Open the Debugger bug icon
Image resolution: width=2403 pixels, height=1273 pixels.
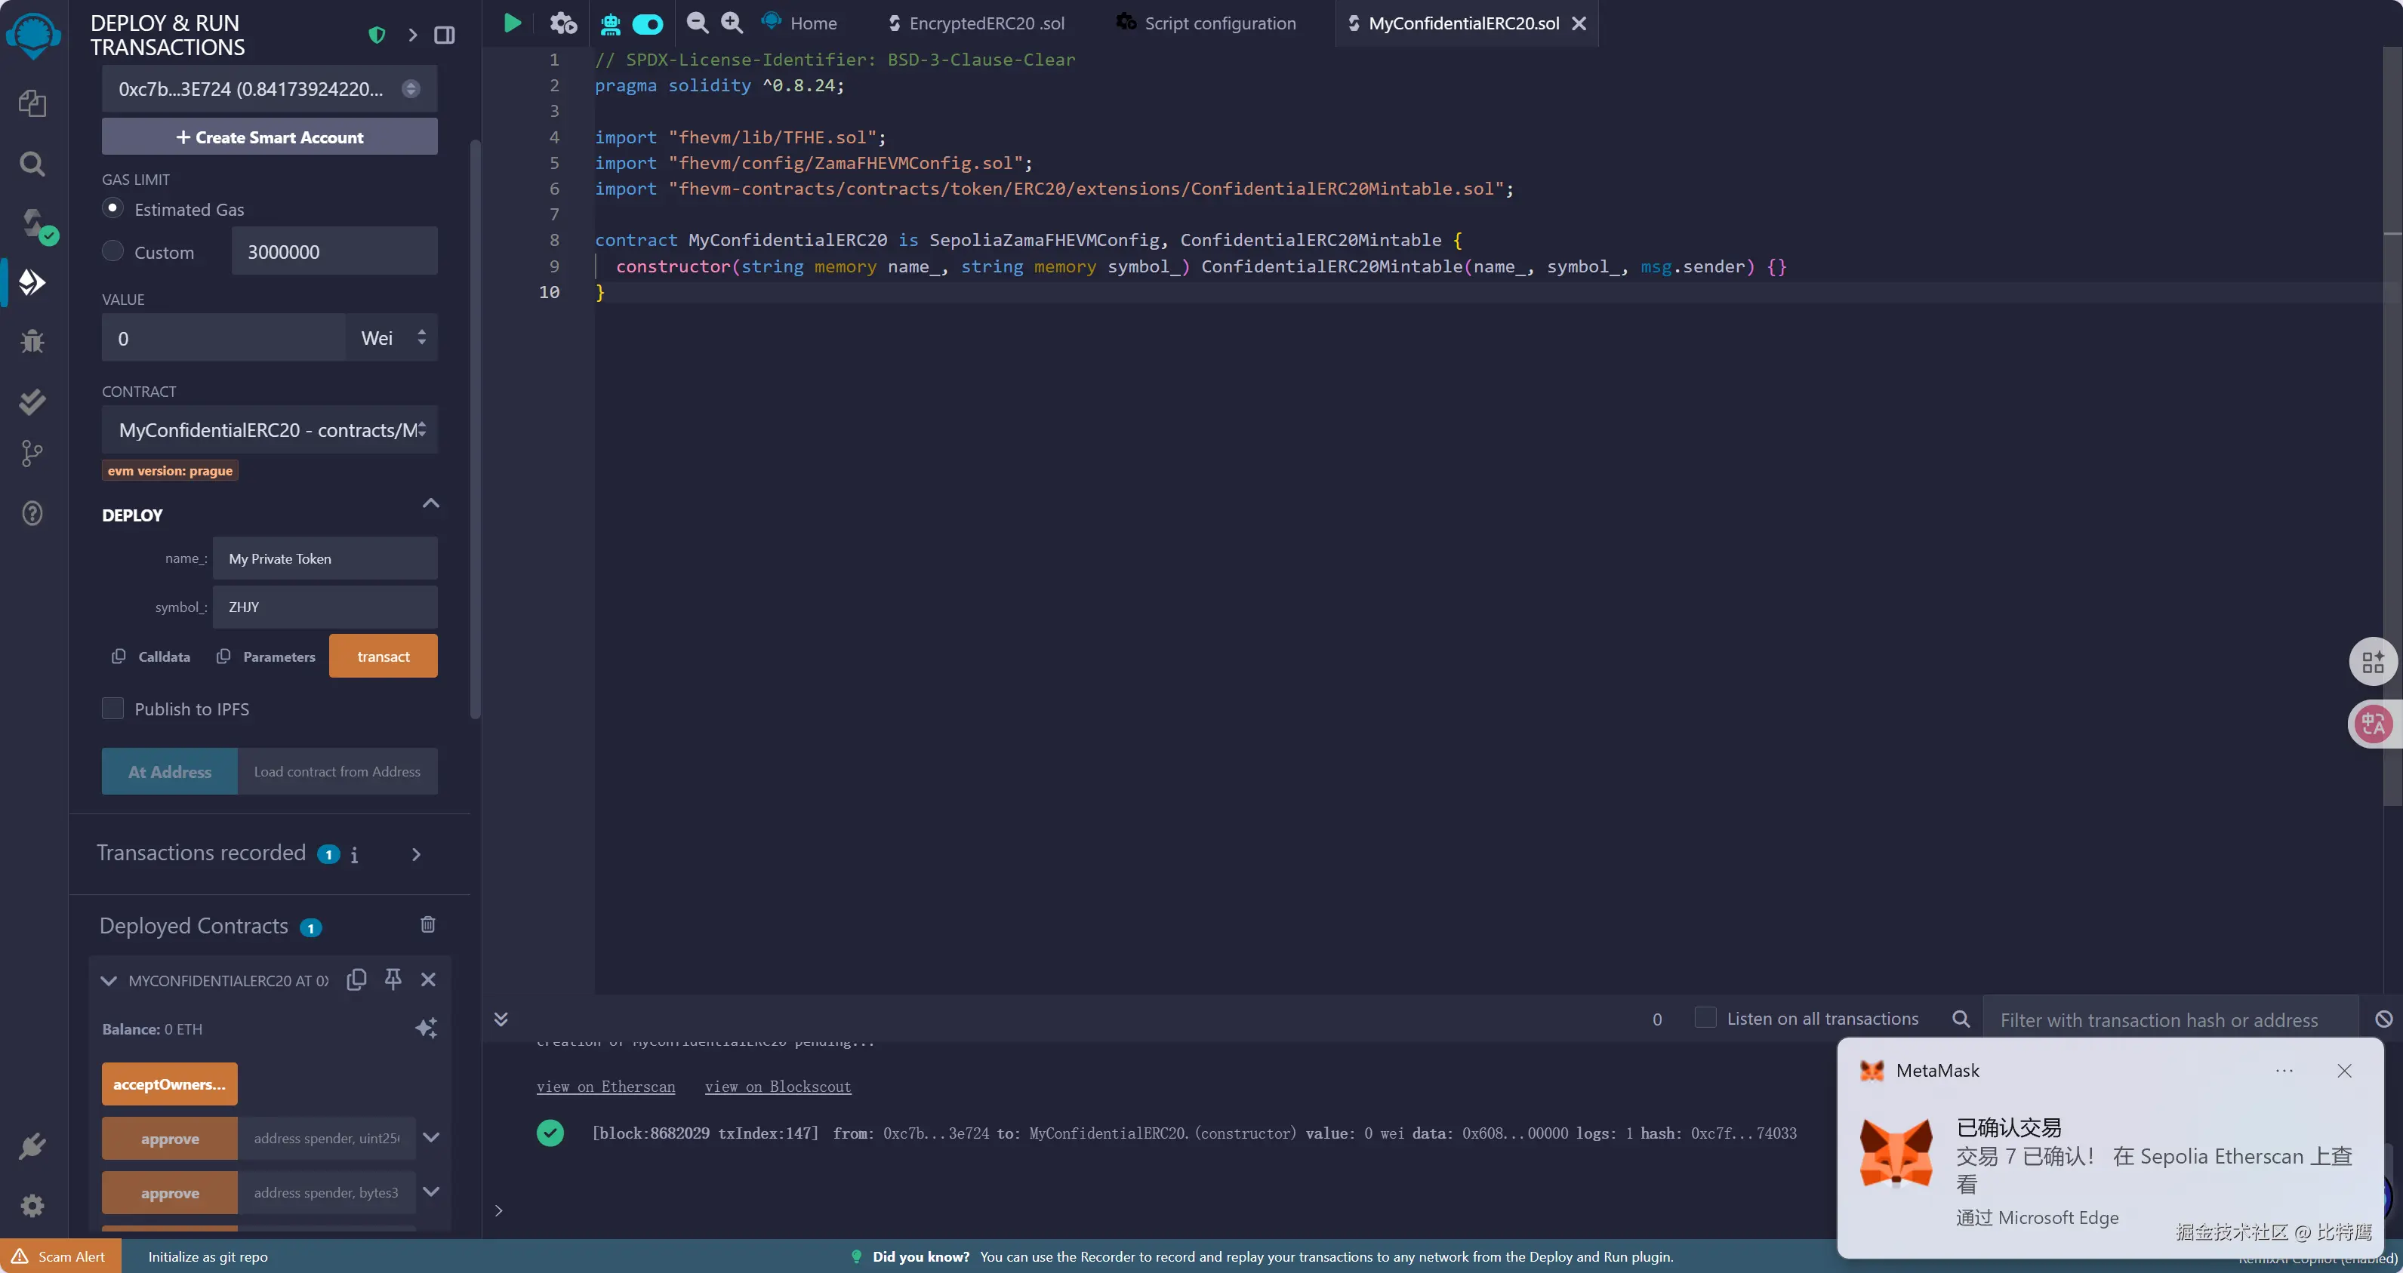32,341
